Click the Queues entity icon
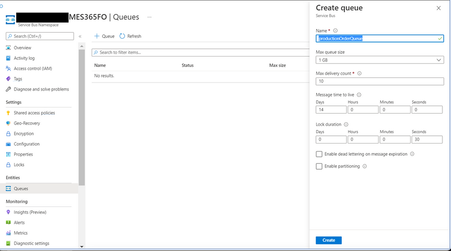 tap(8, 188)
